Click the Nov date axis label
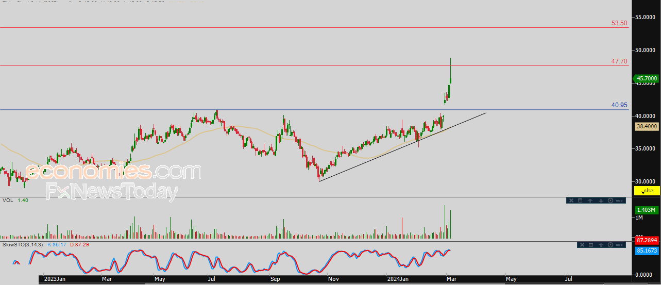This screenshot has height=285, width=661. (333, 279)
